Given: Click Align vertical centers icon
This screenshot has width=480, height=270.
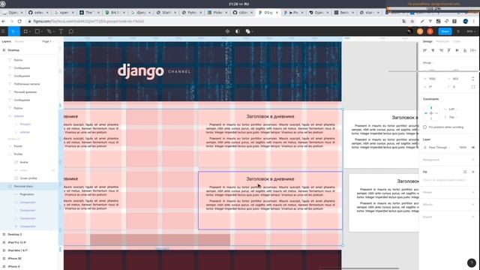Looking at the screenshot, I should click(457, 50).
